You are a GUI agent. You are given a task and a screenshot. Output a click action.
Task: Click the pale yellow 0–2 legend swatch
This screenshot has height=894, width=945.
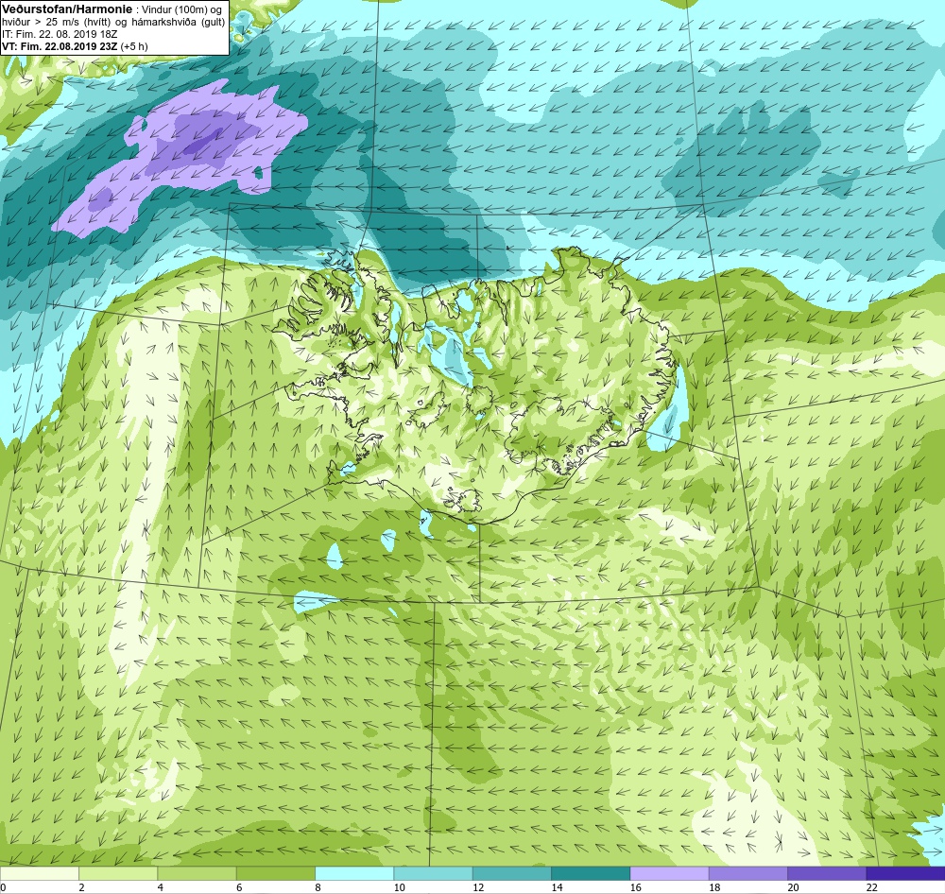coord(39,873)
